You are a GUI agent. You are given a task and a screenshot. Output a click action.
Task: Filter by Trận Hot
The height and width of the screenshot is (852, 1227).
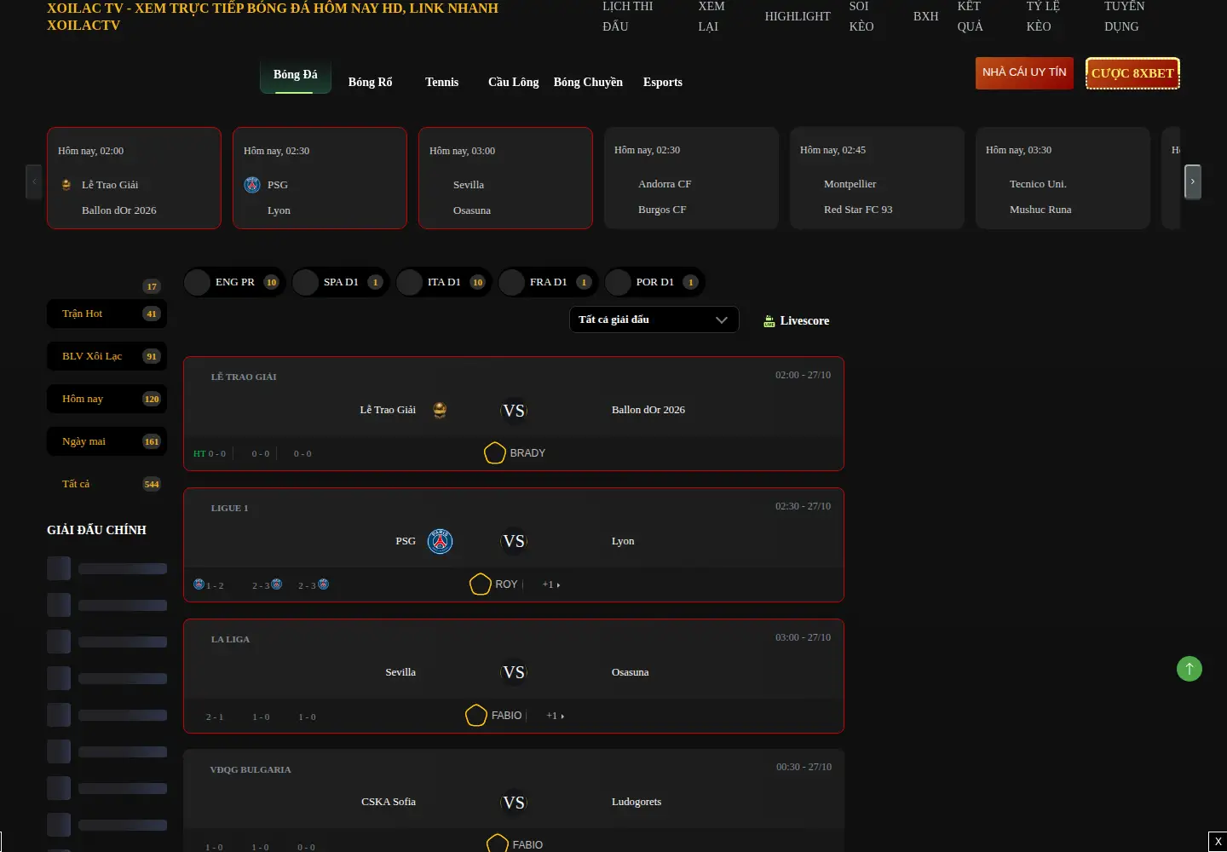(x=107, y=314)
